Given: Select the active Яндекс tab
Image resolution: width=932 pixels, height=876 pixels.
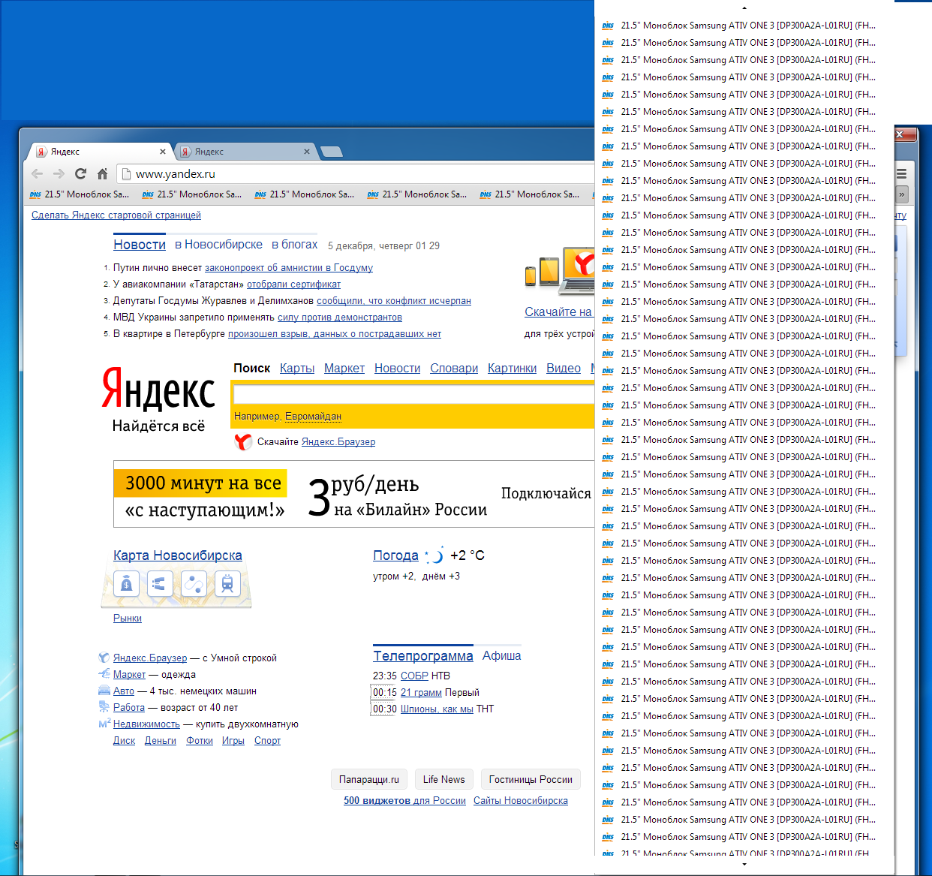Looking at the screenshot, I should [x=101, y=152].
